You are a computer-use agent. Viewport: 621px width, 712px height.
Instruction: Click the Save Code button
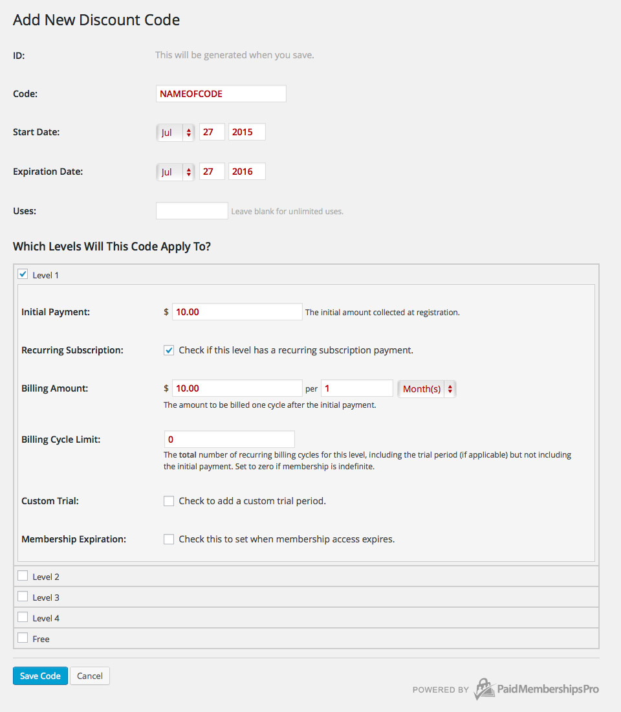(x=40, y=676)
